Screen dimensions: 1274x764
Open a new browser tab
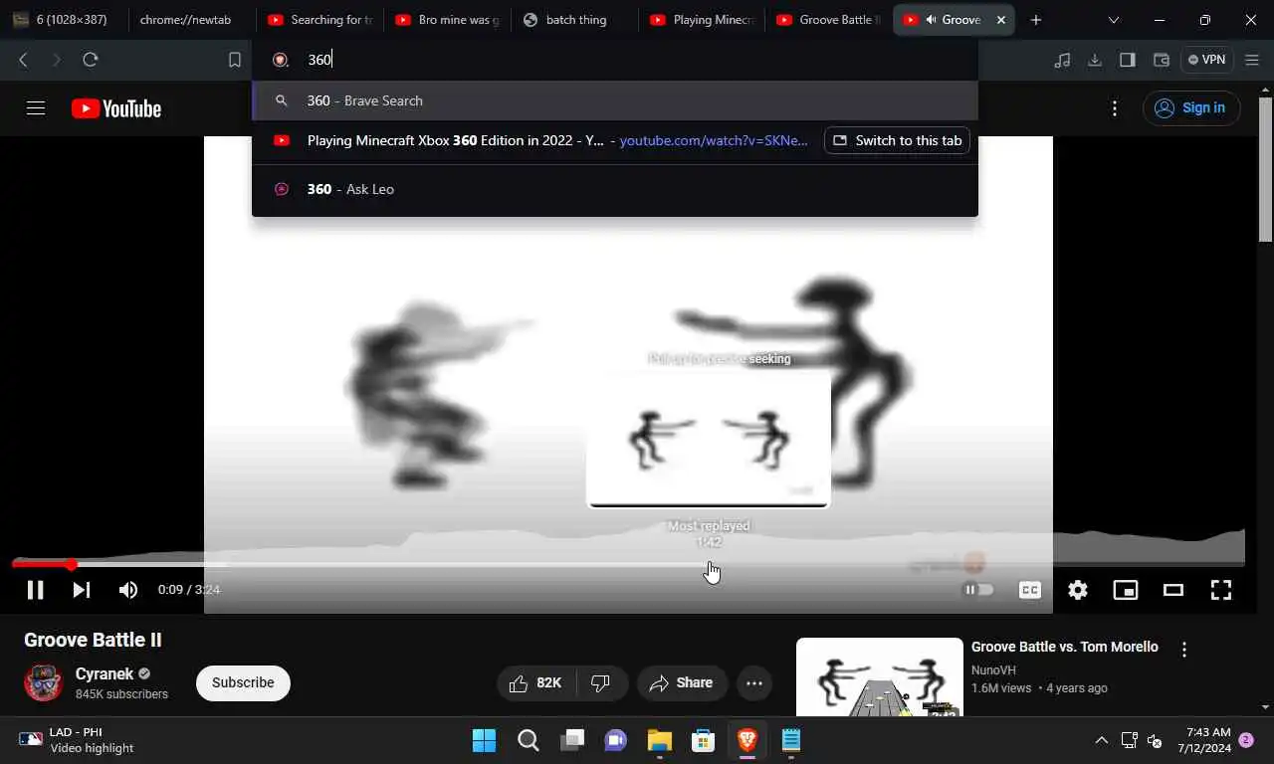coord(1036,20)
